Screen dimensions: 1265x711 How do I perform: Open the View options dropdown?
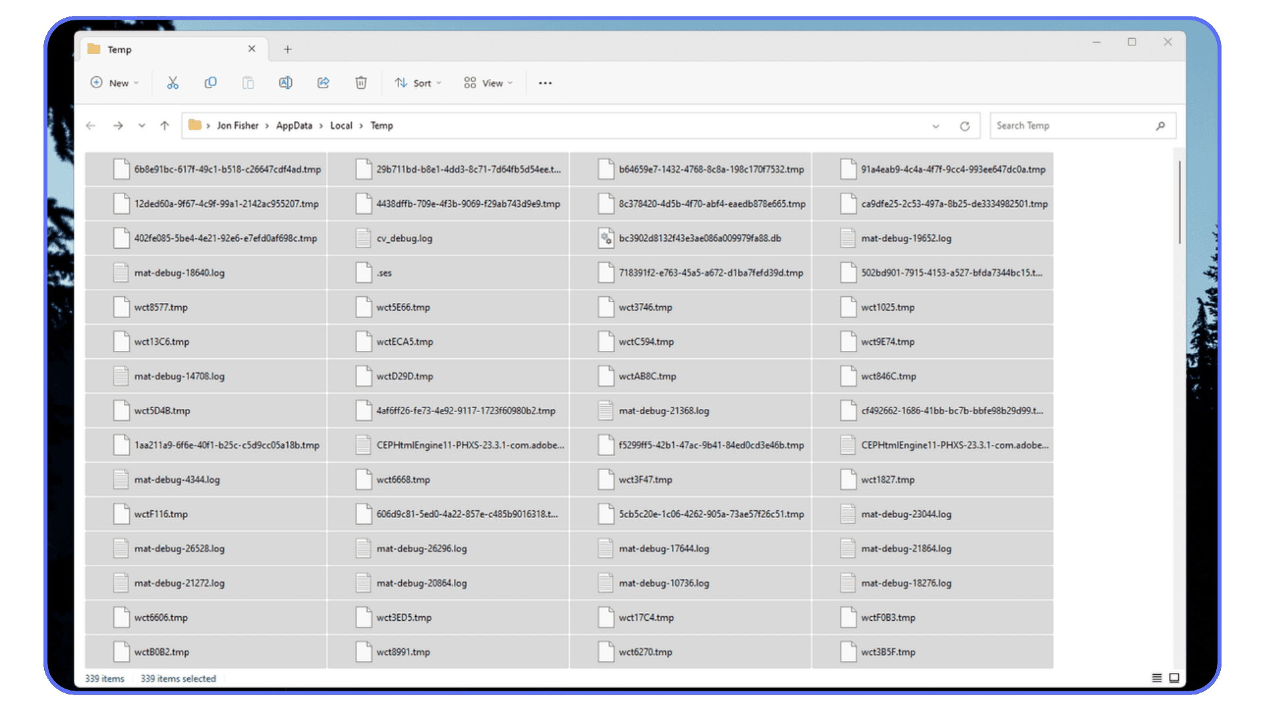(x=488, y=82)
